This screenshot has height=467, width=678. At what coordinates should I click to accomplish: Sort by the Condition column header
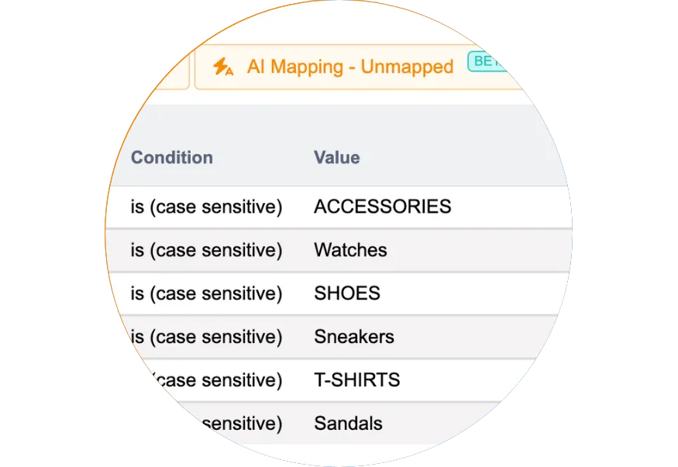click(x=171, y=158)
